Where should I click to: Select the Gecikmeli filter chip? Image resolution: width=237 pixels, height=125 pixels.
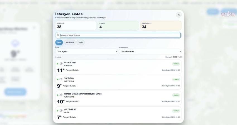(70, 42)
